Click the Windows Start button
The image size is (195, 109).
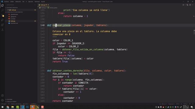pos(2,107)
